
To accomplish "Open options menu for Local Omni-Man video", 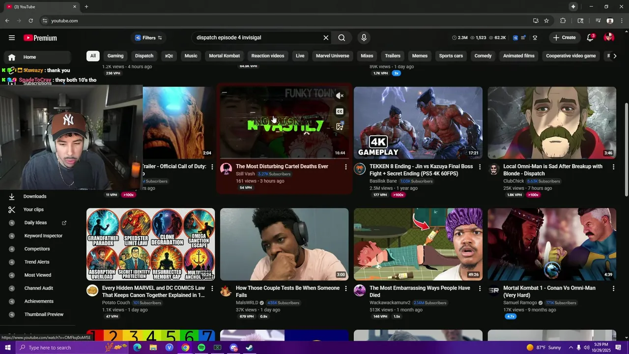I will coord(613,167).
